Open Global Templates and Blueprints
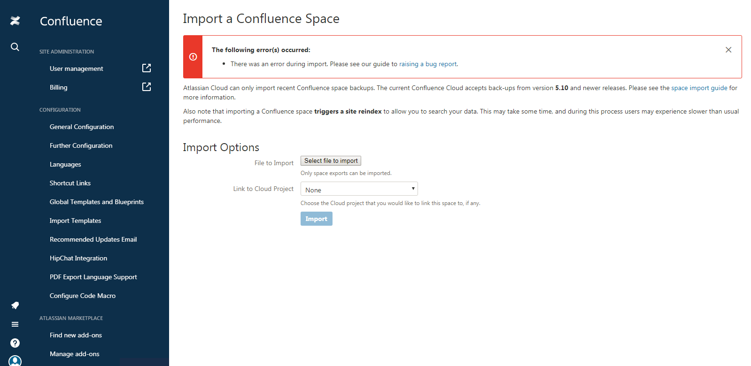 pyautogui.click(x=97, y=202)
